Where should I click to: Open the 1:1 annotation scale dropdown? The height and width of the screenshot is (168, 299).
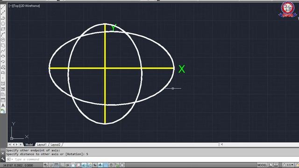point(289,165)
